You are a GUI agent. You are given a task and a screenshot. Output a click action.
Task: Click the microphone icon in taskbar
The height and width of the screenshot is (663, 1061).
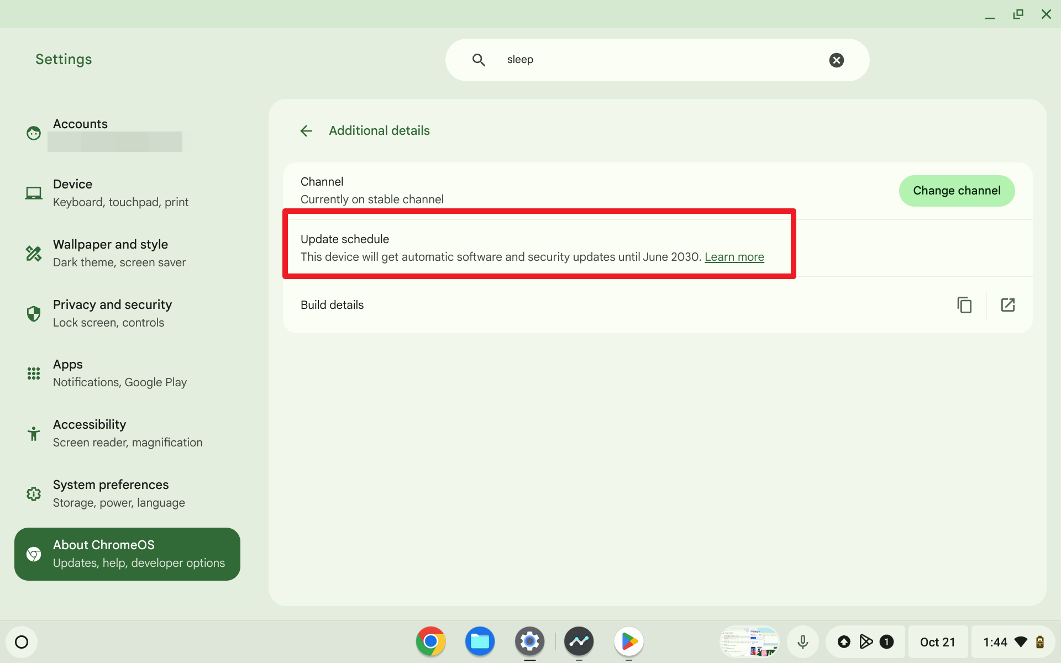(x=803, y=641)
